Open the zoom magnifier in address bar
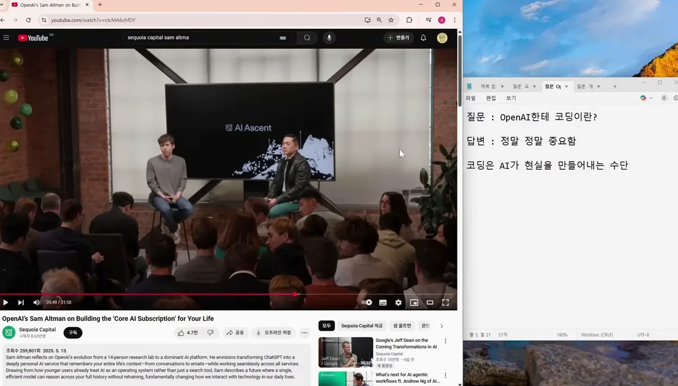This screenshot has height=386, width=678. click(x=379, y=20)
